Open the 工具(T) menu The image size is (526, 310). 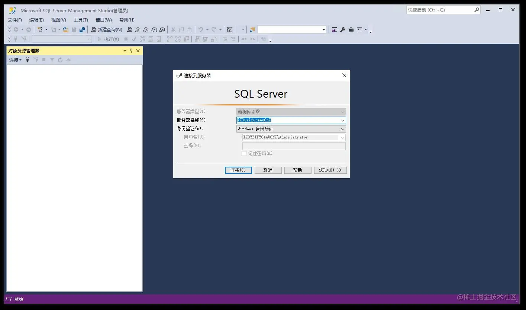coord(81,20)
